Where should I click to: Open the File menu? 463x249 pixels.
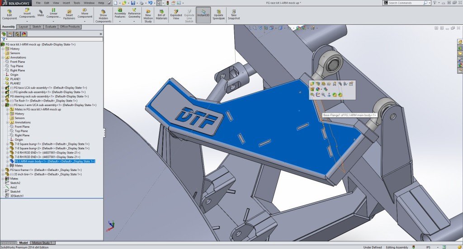38,3
